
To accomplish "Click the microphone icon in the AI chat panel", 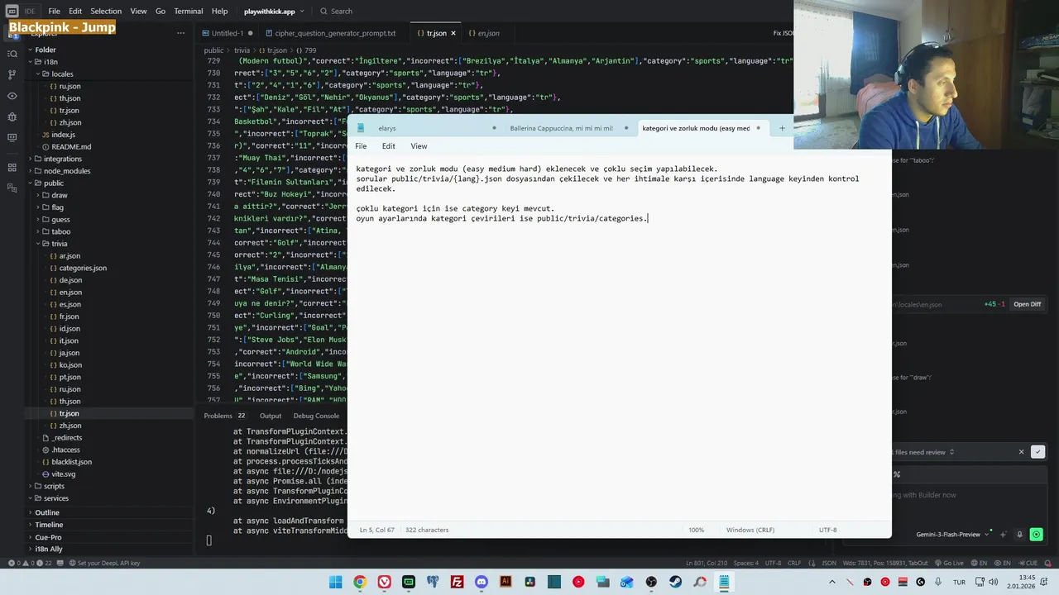I will click(1019, 535).
